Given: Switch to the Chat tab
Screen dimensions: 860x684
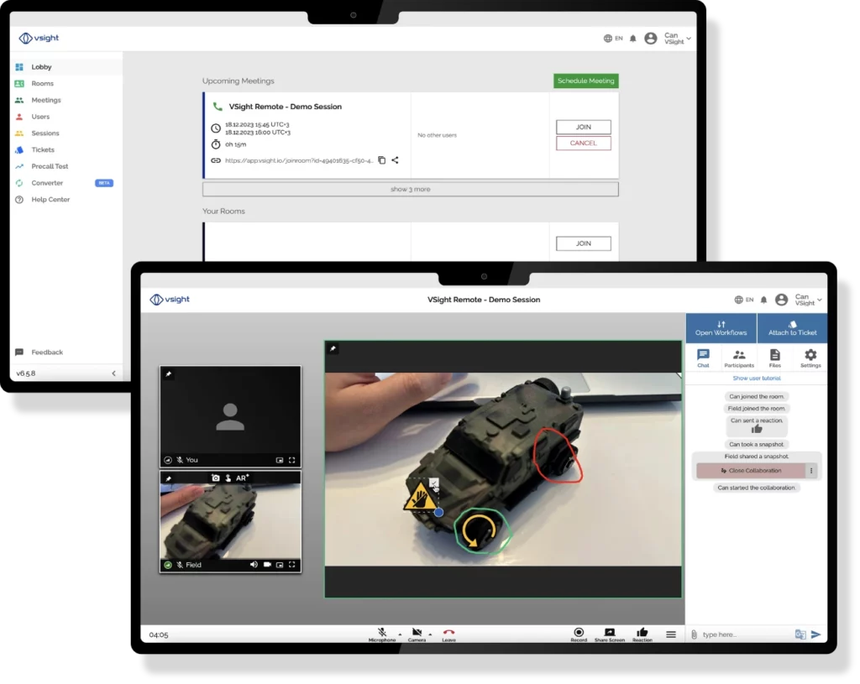Looking at the screenshot, I should coord(703,358).
